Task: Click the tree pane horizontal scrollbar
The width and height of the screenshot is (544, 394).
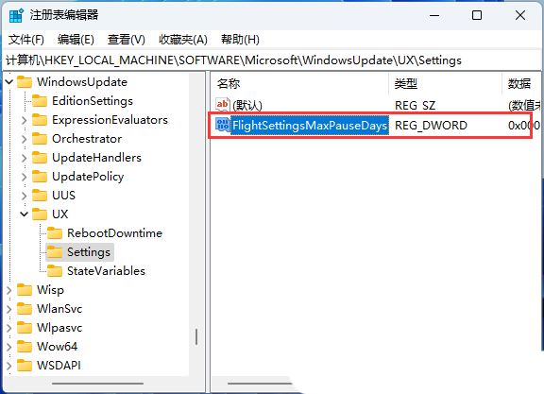Action: pyautogui.click(x=98, y=384)
